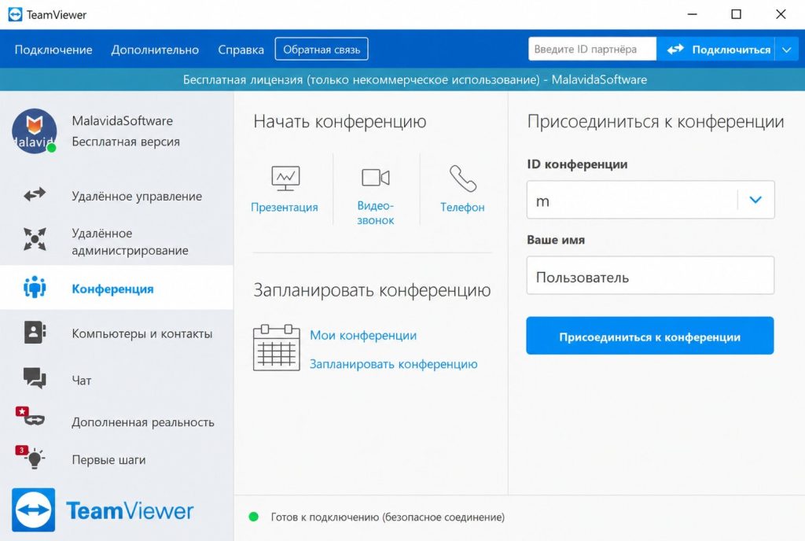Open the Дополнительно menu
This screenshot has width=805, height=541.
pyautogui.click(x=155, y=50)
